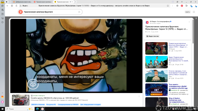Open address bar three-dot menu
Image resolution: width=198 pixels, height=111 pixels.
pyautogui.click(x=172, y=6)
